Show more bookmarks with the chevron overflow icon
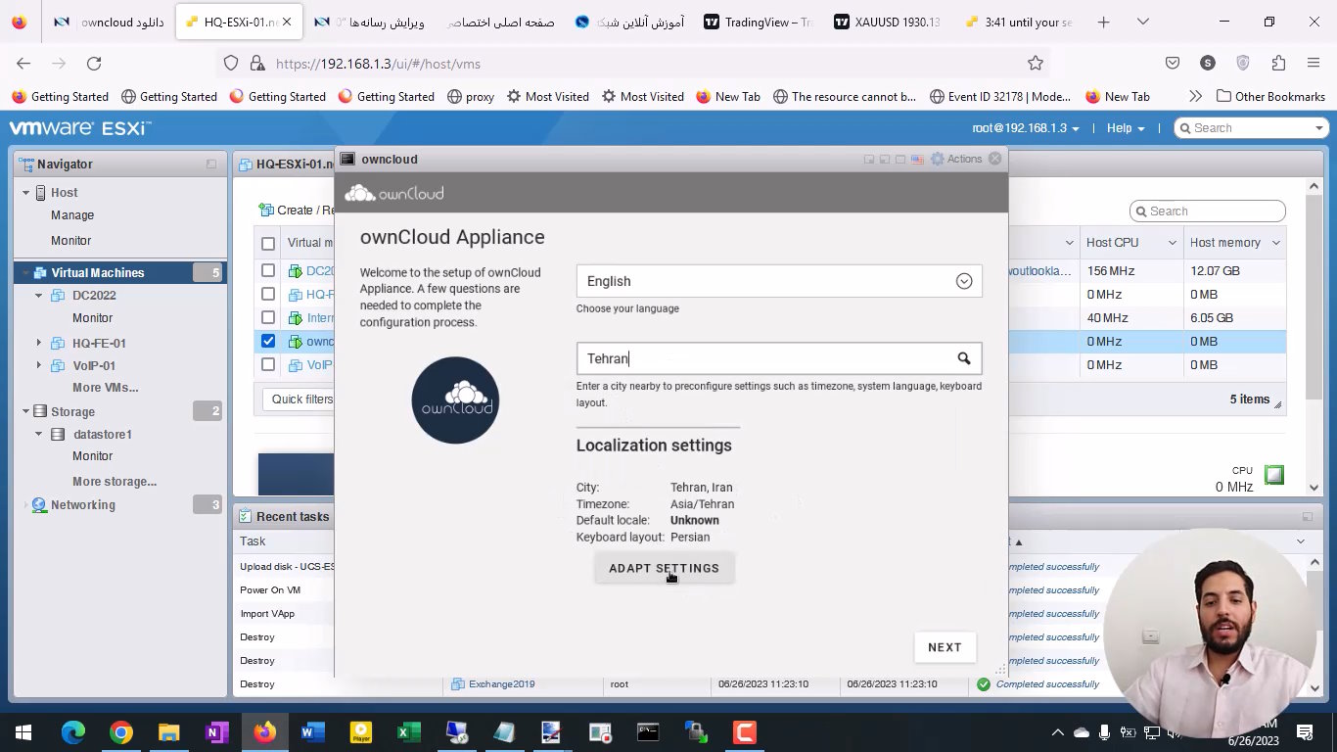Viewport: 1337px width, 752px height. click(1195, 96)
